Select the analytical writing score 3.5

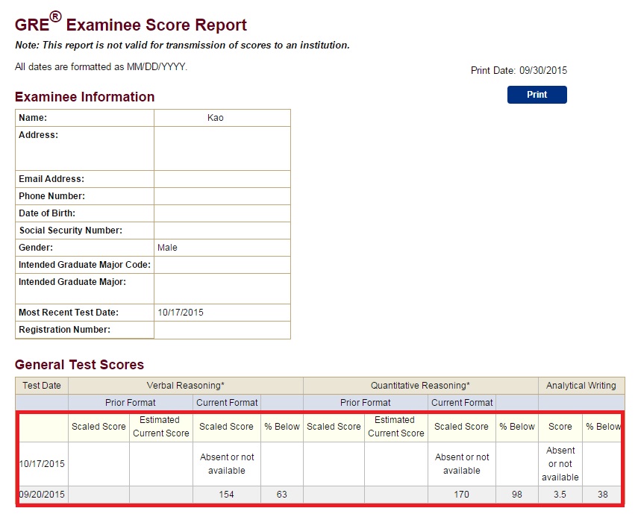click(560, 495)
